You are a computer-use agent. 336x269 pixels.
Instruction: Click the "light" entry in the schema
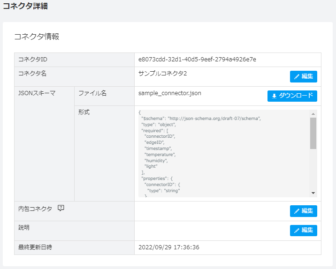pos(151,166)
